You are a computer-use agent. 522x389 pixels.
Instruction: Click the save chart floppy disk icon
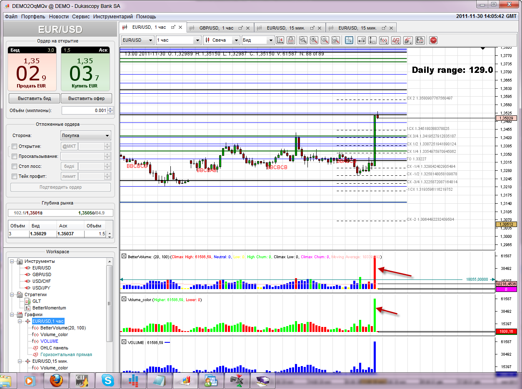click(420, 40)
